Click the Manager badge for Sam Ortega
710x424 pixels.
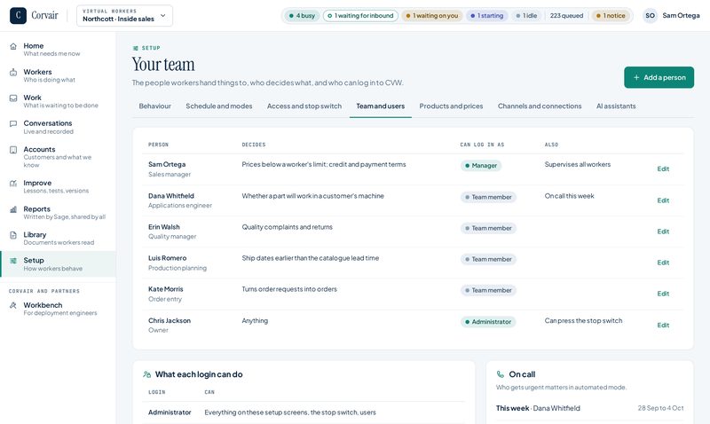pyautogui.click(x=481, y=166)
